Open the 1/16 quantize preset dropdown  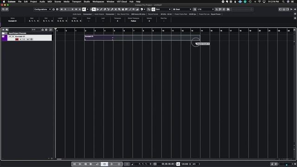[205, 9]
